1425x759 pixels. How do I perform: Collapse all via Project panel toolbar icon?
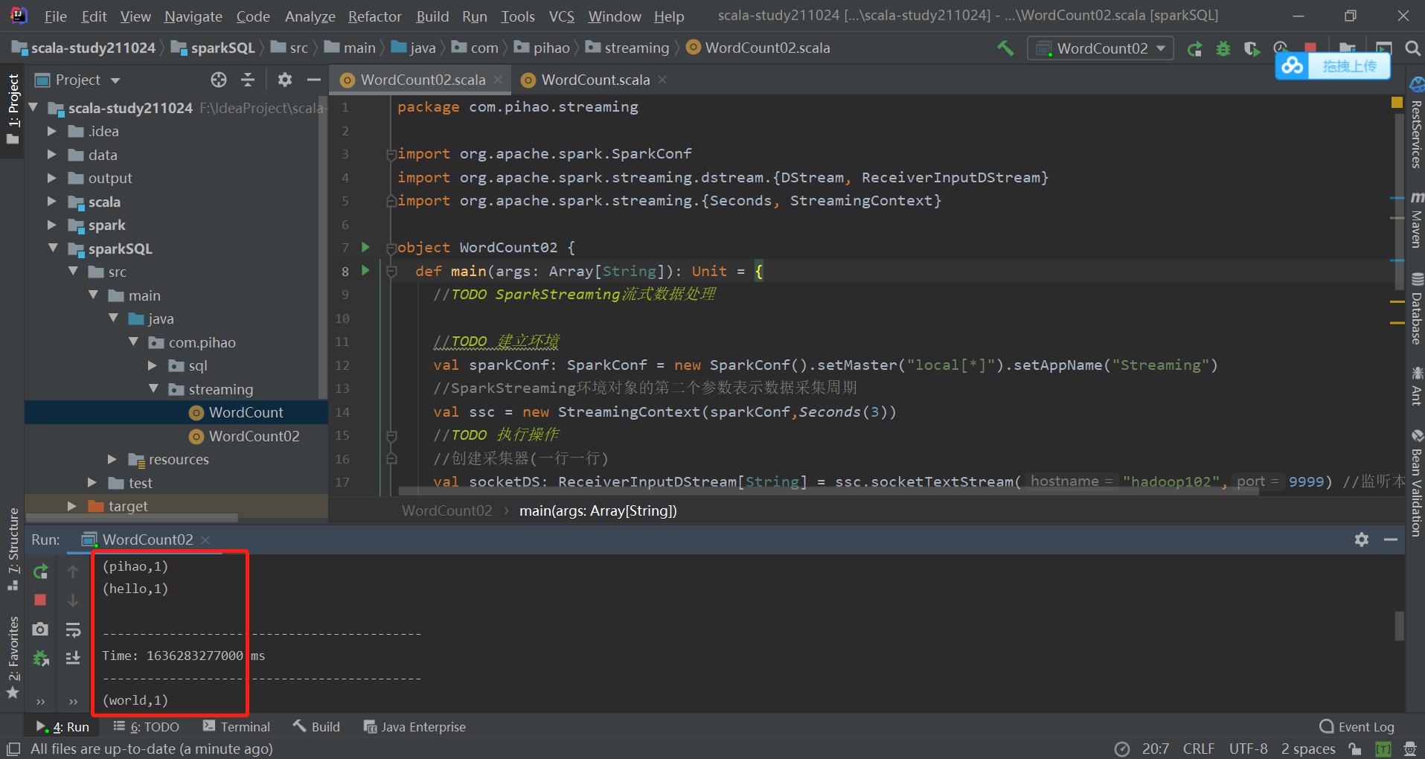[249, 80]
